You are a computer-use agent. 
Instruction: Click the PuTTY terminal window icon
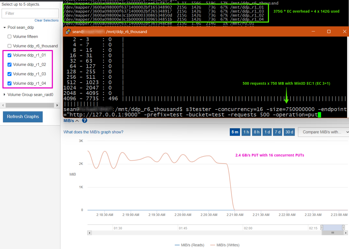(68, 31)
